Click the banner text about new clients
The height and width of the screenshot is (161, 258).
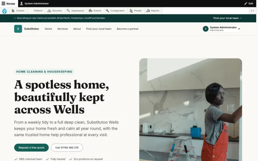point(61,18)
